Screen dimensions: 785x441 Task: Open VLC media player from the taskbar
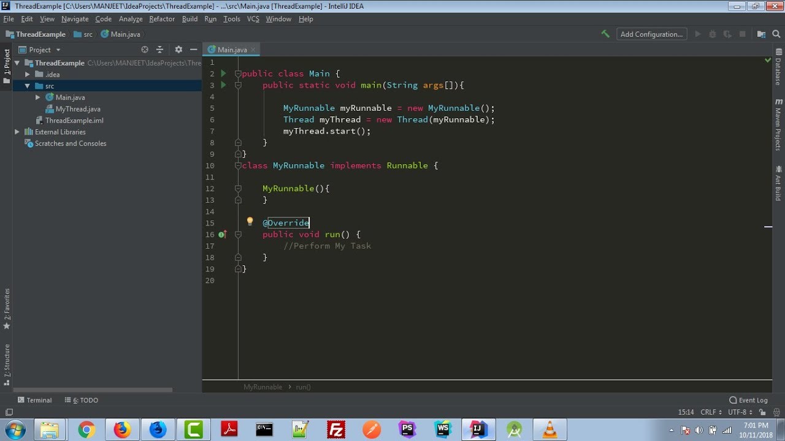click(549, 430)
